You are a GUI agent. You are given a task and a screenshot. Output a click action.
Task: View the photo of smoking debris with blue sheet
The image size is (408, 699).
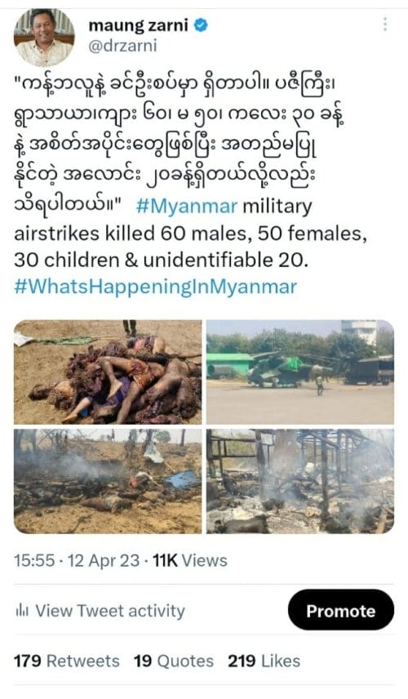108,481
